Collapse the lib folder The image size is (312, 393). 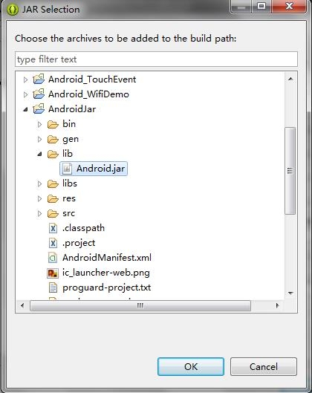click(x=39, y=154)
